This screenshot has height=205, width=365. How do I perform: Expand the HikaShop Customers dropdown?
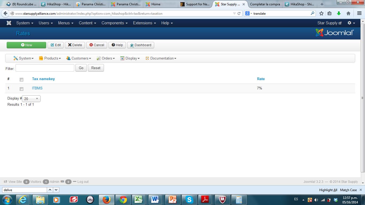pyautogui.click(x=79, y=58)
